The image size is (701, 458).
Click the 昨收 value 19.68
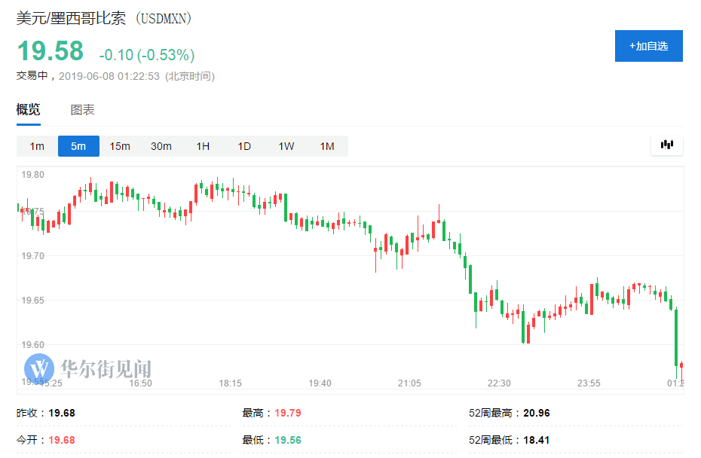pos(62,413)
